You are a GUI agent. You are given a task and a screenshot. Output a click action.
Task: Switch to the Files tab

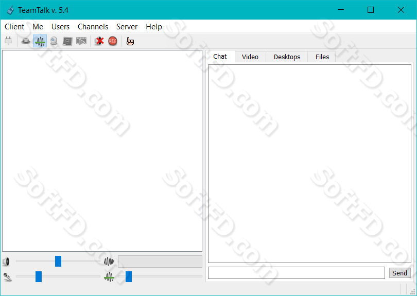click(322, 57)
